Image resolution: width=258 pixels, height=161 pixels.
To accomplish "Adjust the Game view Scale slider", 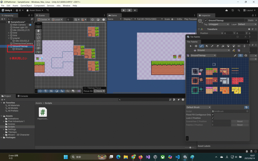I will pyautogui.click(x=173, y=19).
